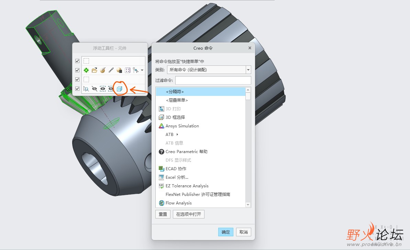
Task: Click the pattern grid icon in floating toolbar
Action: [128, 70]
